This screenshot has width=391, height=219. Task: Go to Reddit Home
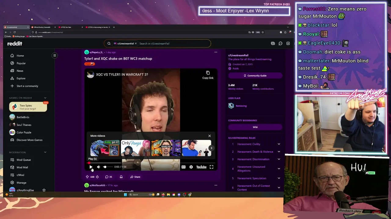coord(20,56)
